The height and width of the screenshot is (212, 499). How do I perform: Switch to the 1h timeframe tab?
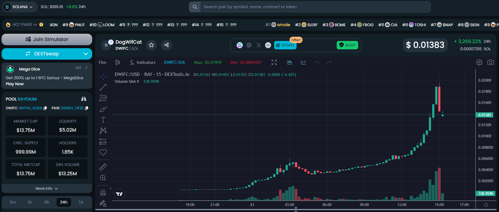[x=30, y=202]
